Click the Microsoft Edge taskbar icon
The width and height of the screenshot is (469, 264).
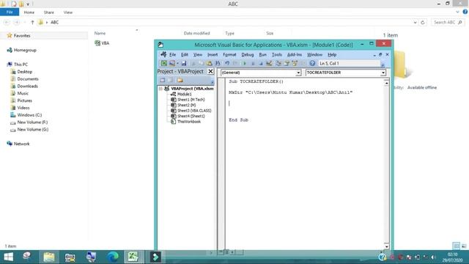point(113,257)
